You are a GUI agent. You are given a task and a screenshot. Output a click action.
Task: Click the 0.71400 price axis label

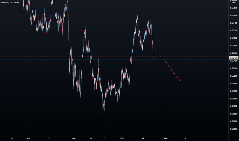[234, 99]
